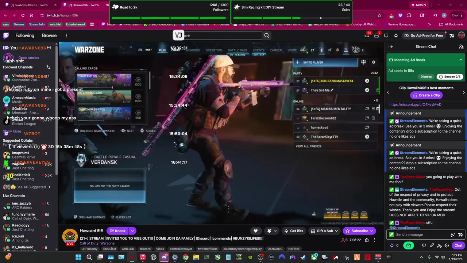This screenshot has width=467, height=263.
Task: Open Discord from the taskbar
Action: point(164,257)
